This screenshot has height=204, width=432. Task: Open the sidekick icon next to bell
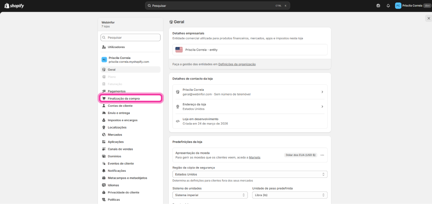[x=378, y=6]
